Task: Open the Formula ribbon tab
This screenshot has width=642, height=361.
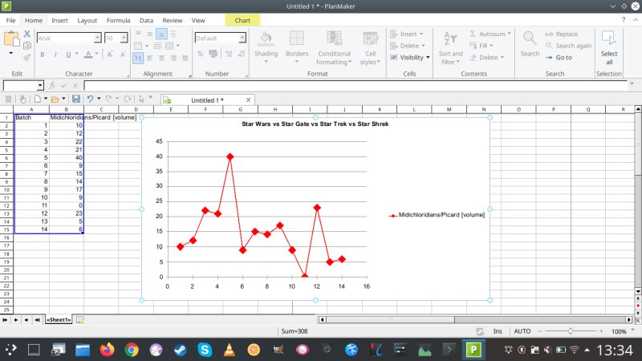Action: (118, 20)
